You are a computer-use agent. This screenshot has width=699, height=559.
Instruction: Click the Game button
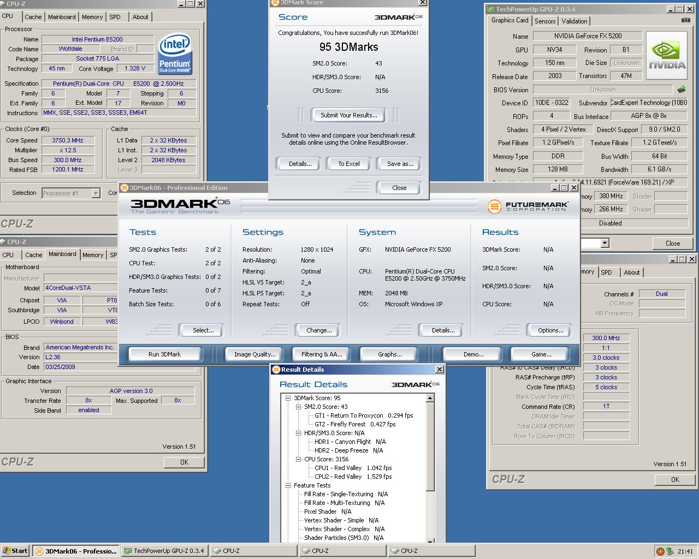tap(541, 354)
